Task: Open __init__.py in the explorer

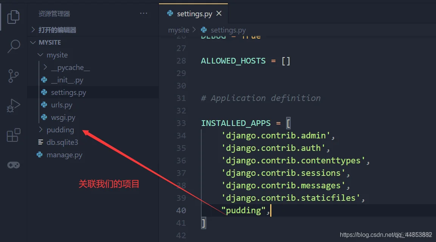Action: pos(93,80)
